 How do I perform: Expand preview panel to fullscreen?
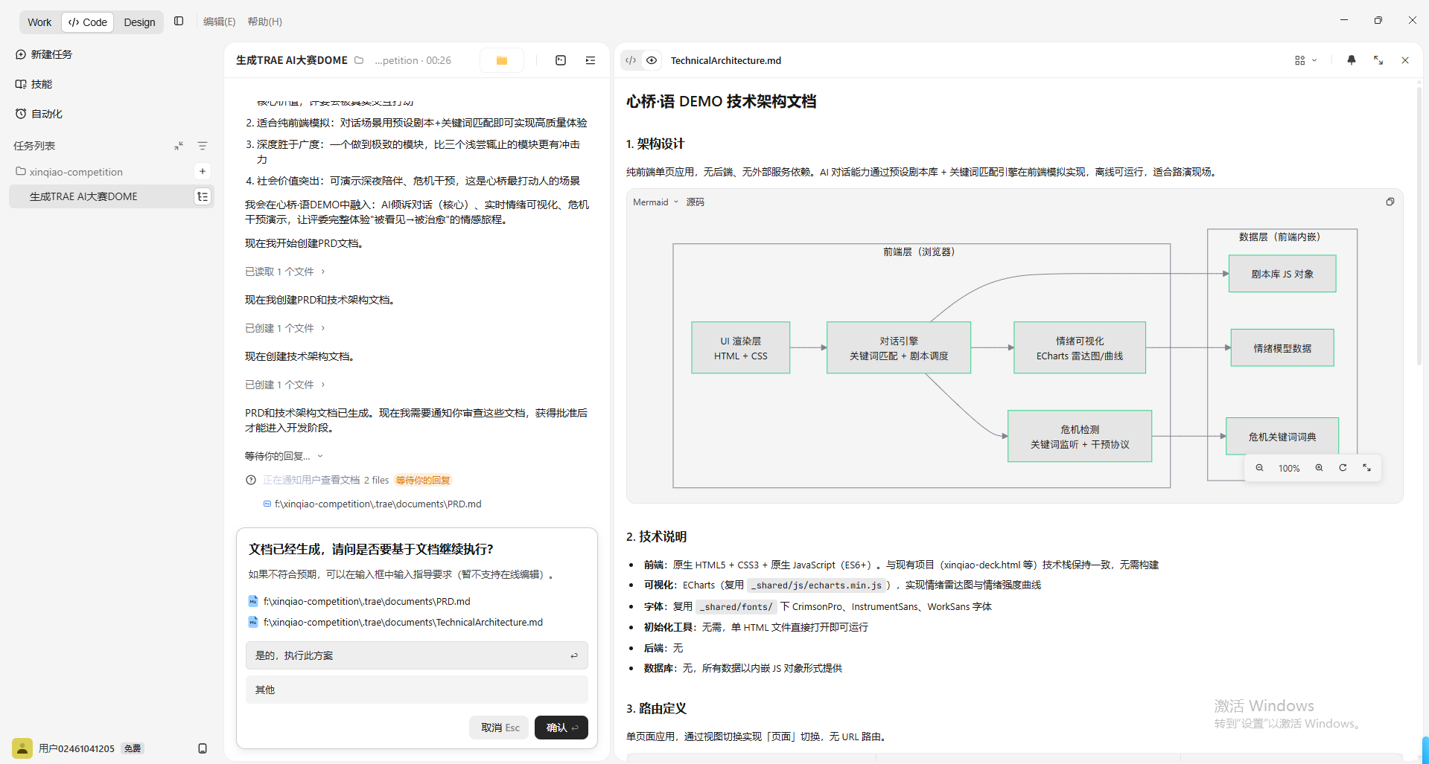point(1378,60)
